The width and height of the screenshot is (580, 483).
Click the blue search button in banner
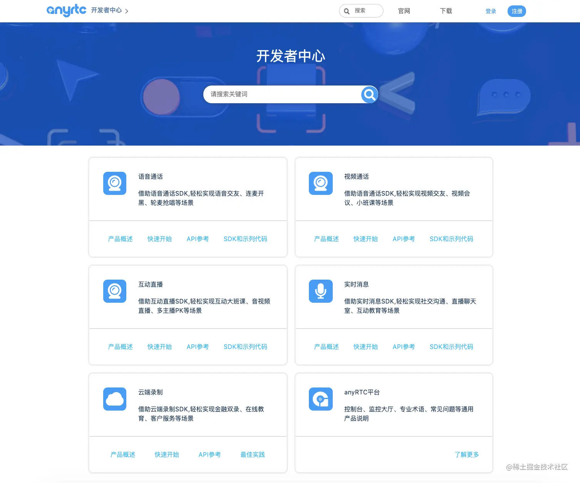tap(369, 94)
